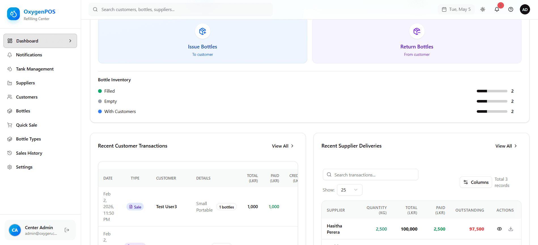Focus the Search transactions field
Viewport: 538px width, 245px height.
tap(370, 175)
